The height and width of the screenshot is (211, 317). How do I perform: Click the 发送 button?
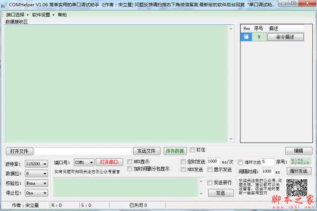pos(221,193)
